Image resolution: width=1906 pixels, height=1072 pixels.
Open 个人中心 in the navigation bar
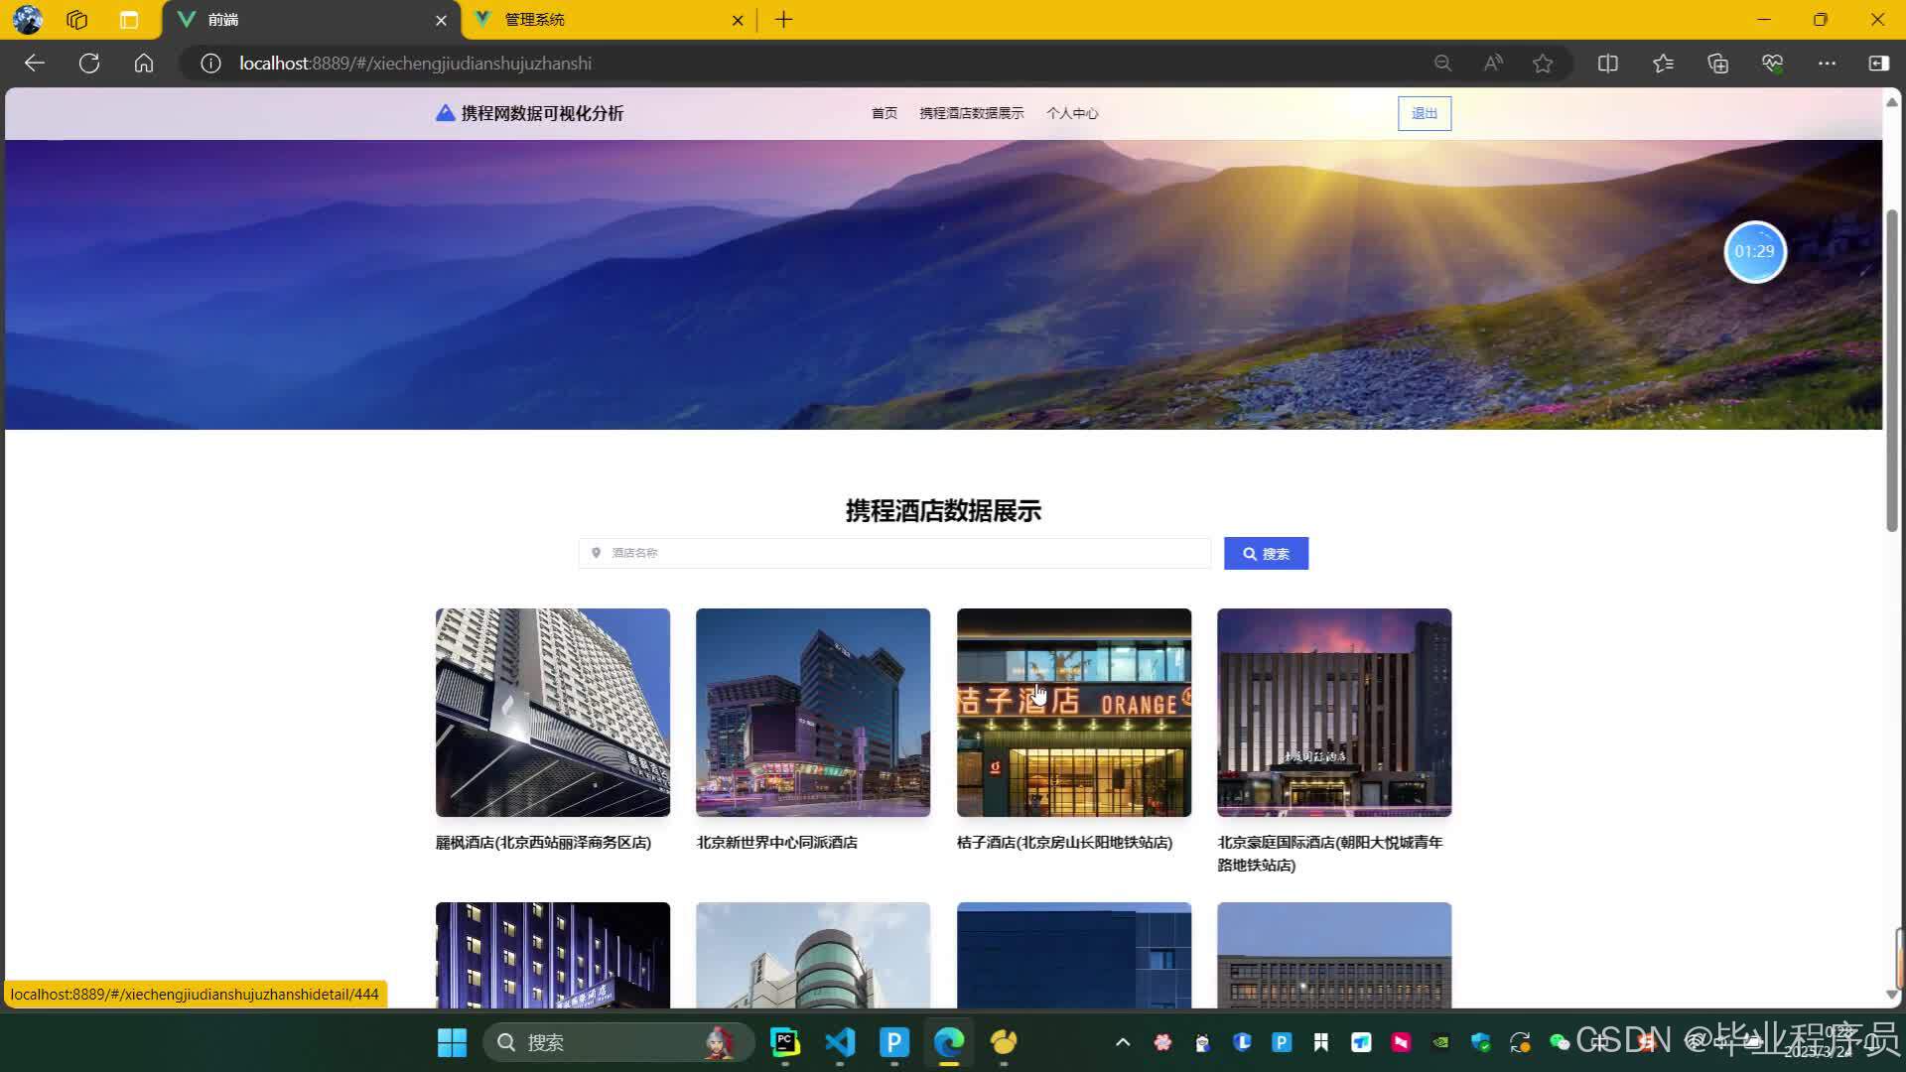click(1072, 113)
